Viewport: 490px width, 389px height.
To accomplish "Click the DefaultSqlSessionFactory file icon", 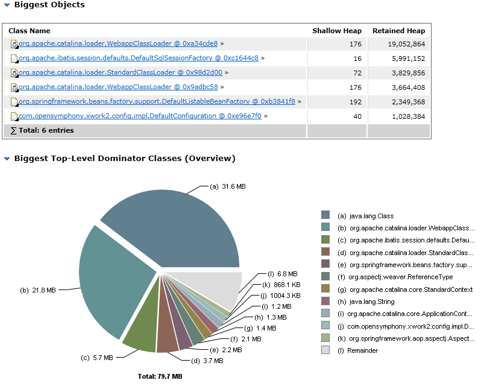I will point(14,59).
